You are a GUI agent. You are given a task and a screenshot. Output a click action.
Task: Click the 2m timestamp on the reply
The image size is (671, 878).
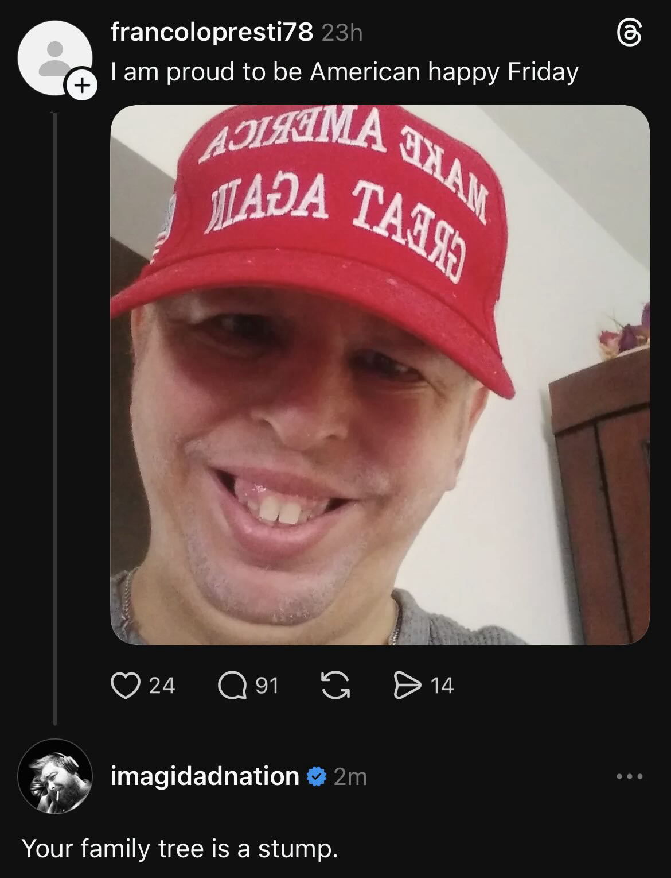pos(350,777)
